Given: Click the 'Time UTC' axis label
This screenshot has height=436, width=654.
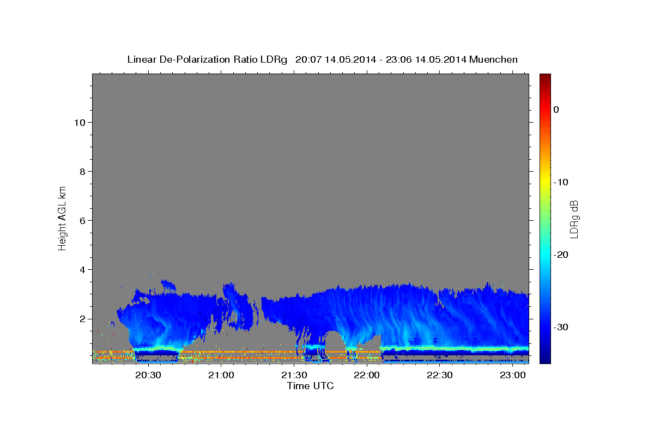Looking at the screenshot, I should coord(310,386).
